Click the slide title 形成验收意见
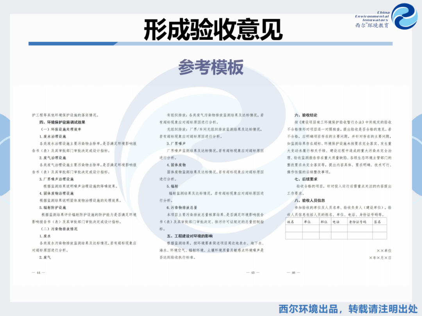Screen dimensions: 422x316 tap(213, 29)
